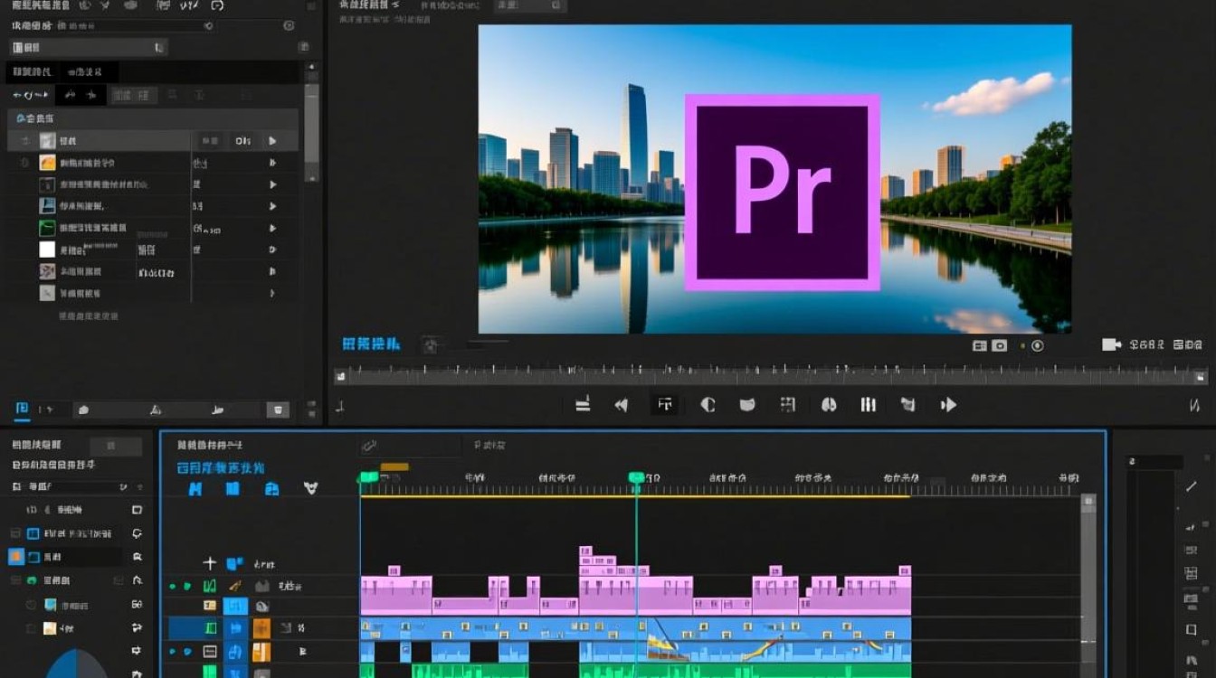
Task: Select the orange thumbnail in the top-left list
Action: 48,163
